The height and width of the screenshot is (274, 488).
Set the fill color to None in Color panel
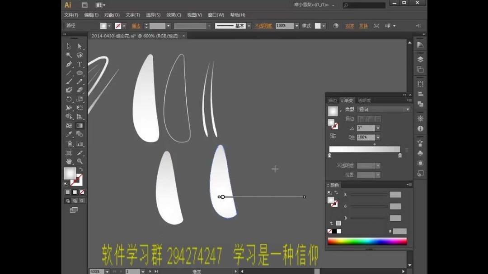tap(329, 231)
